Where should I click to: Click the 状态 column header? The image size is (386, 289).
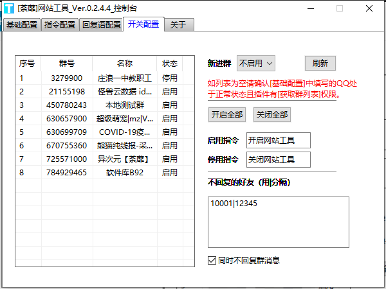170,64
